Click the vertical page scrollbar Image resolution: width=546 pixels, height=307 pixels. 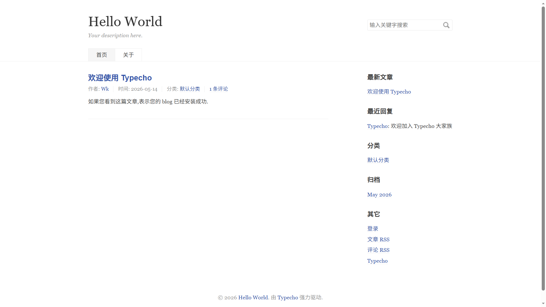coord(543,148)
